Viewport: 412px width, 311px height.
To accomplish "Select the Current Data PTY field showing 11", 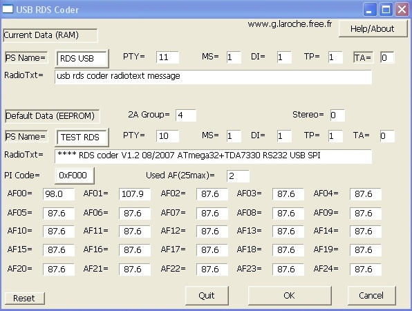I will coord(167,57).
